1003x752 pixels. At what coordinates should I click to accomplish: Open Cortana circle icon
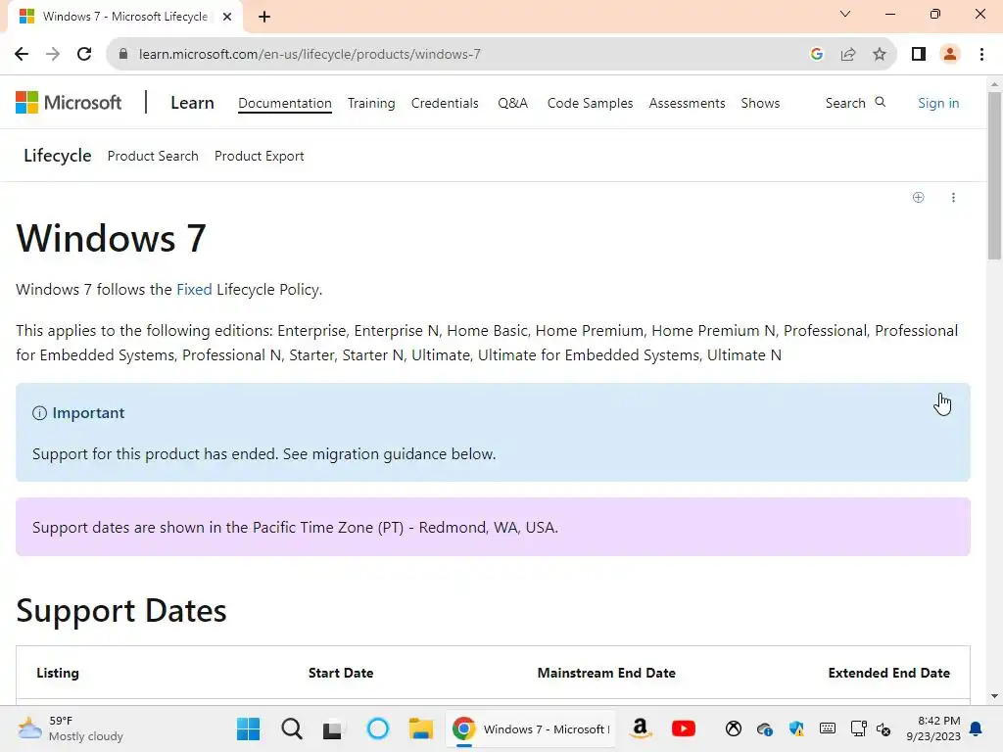378,728
